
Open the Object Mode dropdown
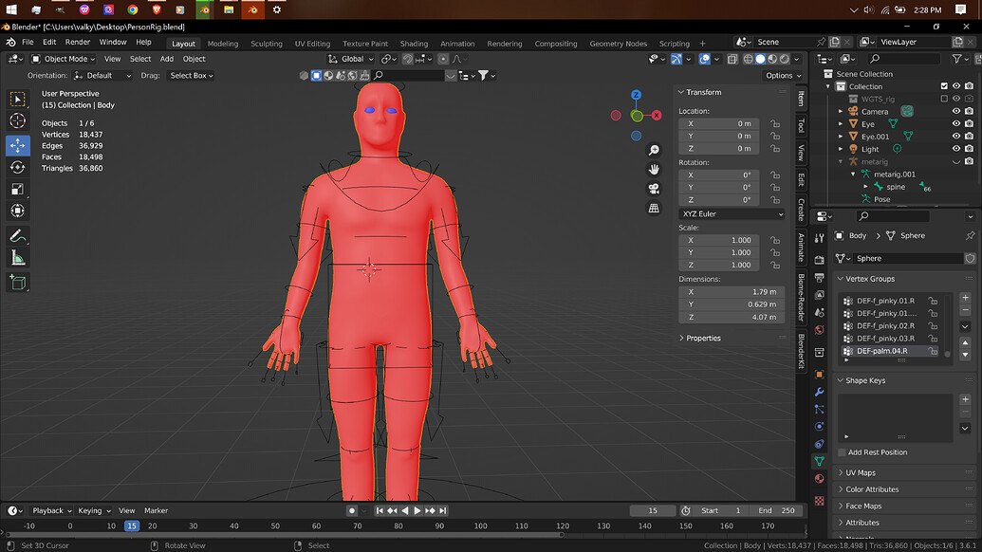coord(64,59)
